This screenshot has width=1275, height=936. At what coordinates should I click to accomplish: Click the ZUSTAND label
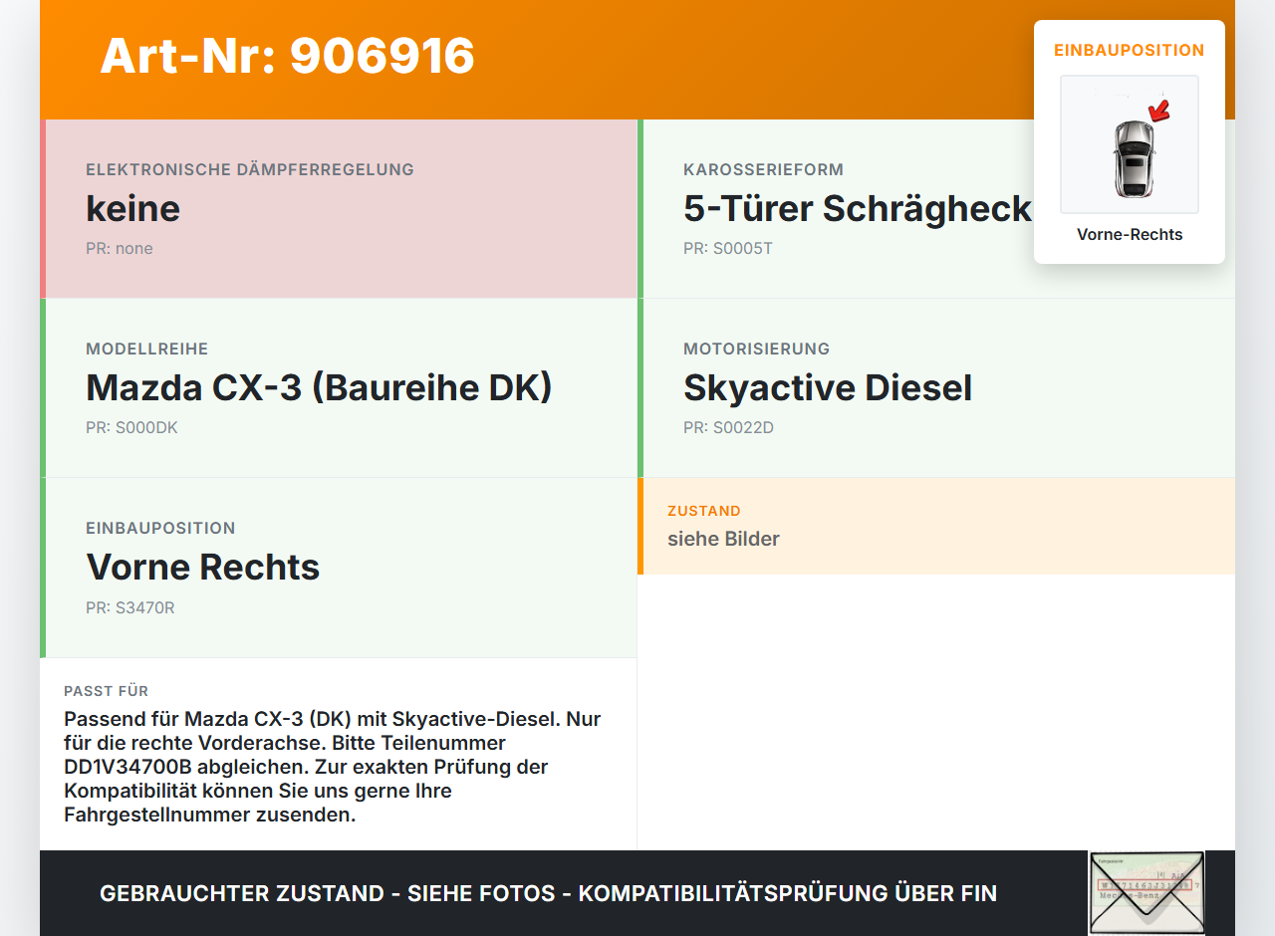[x=704, y=511]
